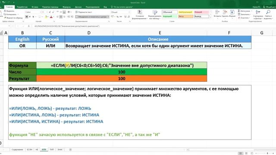The height and width of the screenshot is (155, 276).
Task: Switch to the ТИП sheet tab
Action: click(52, 149)
